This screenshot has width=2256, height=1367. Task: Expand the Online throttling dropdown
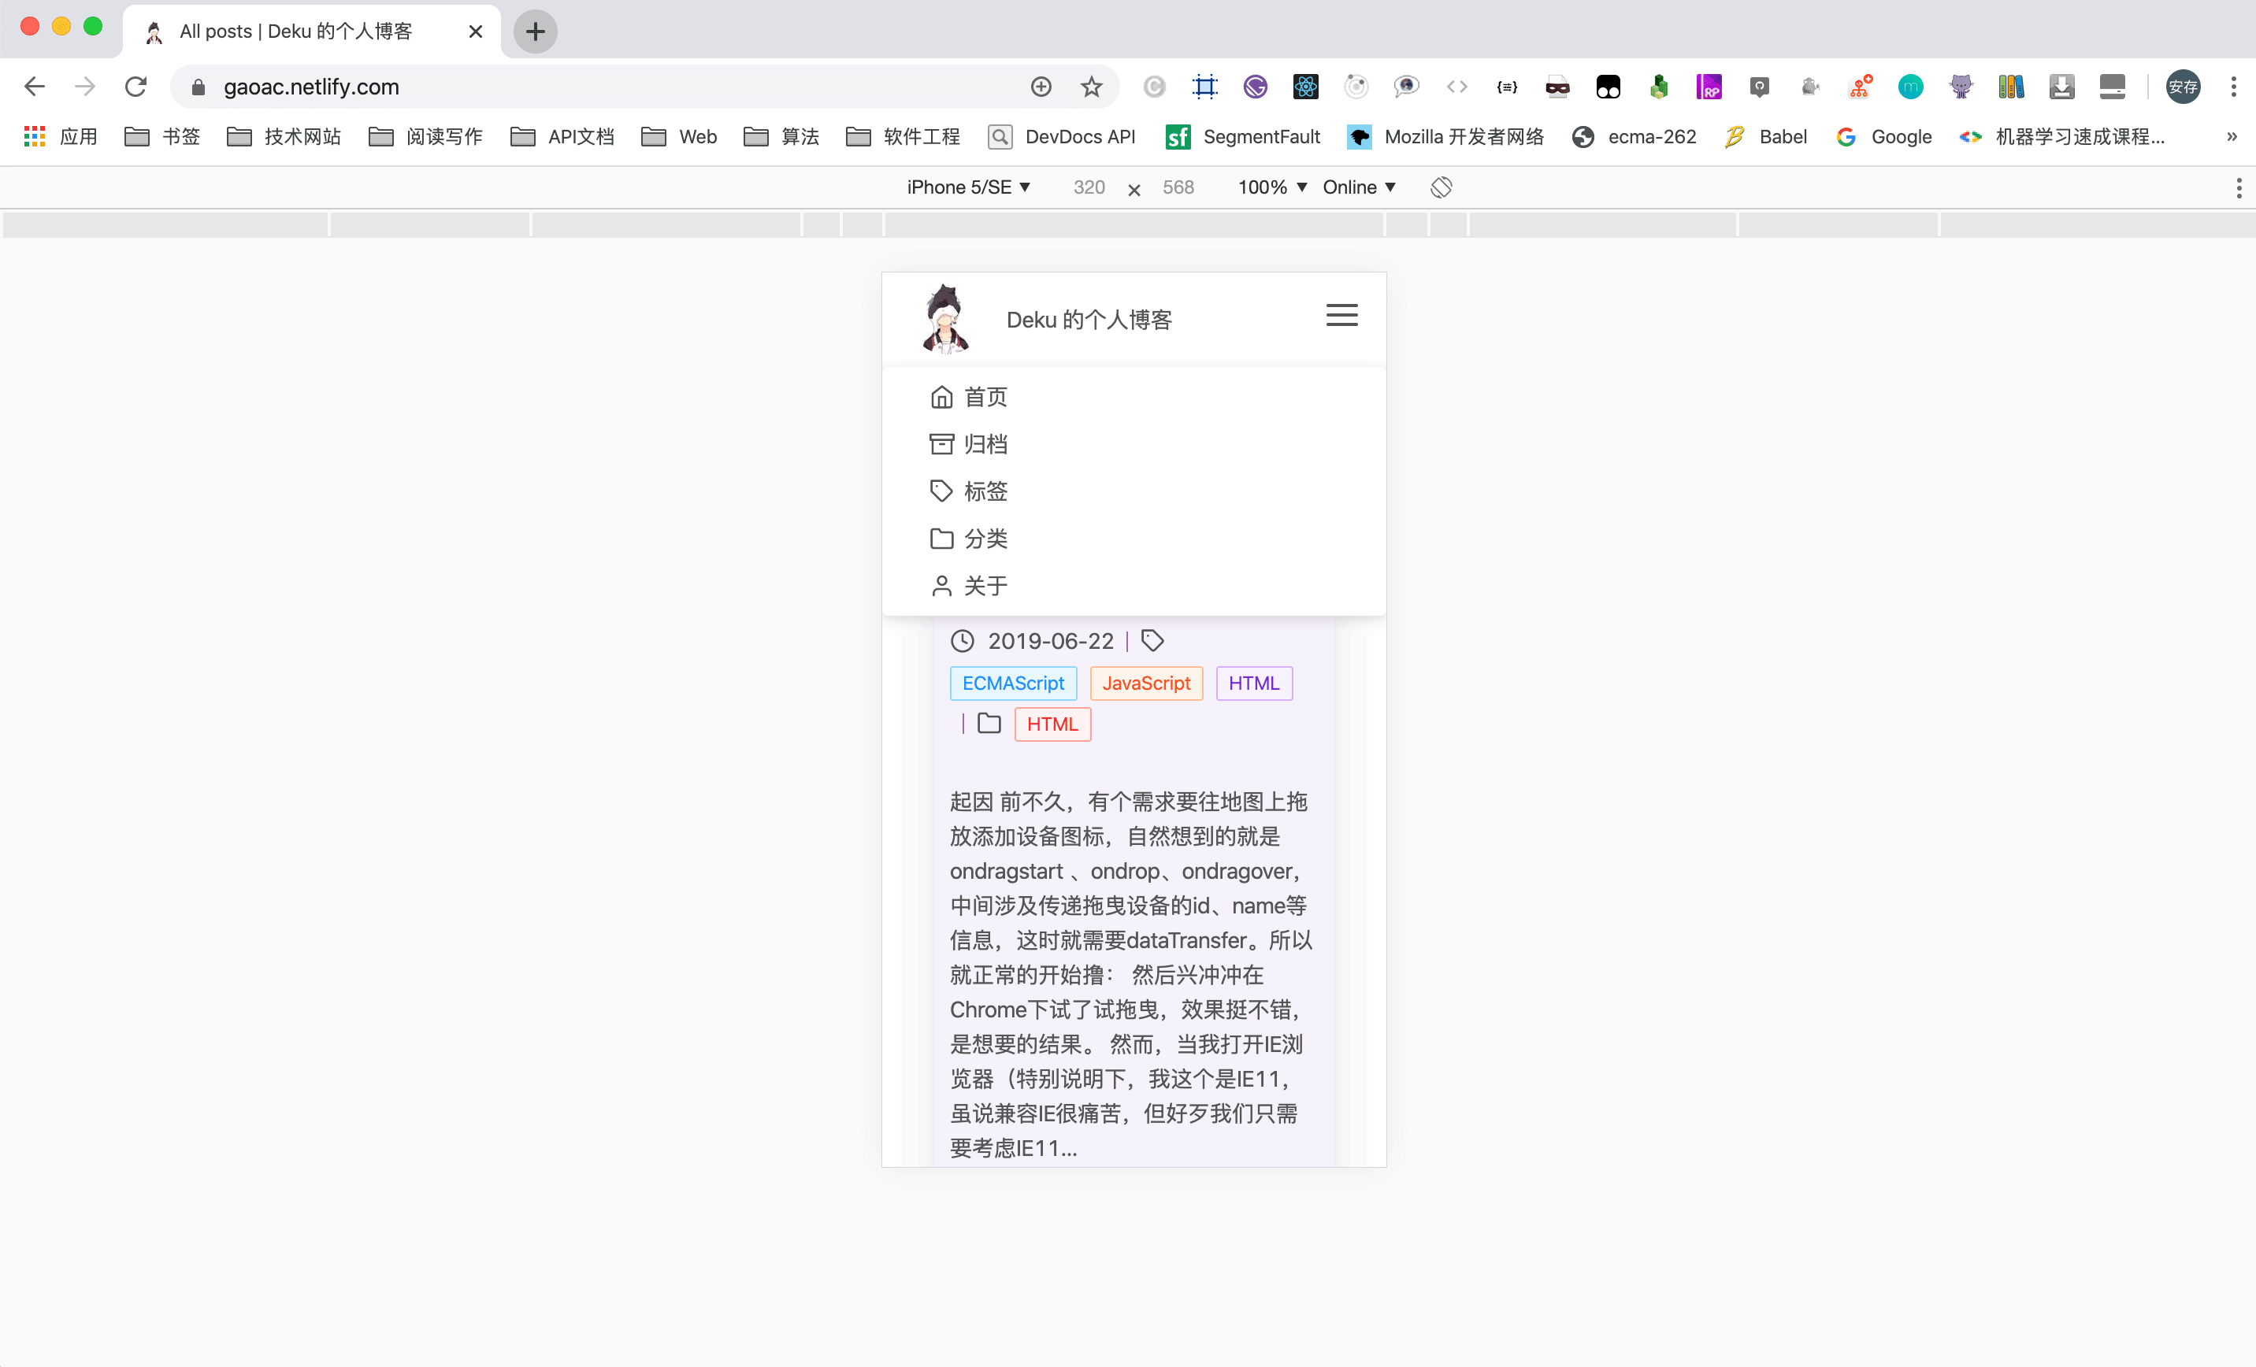[x=1358, y=187]
